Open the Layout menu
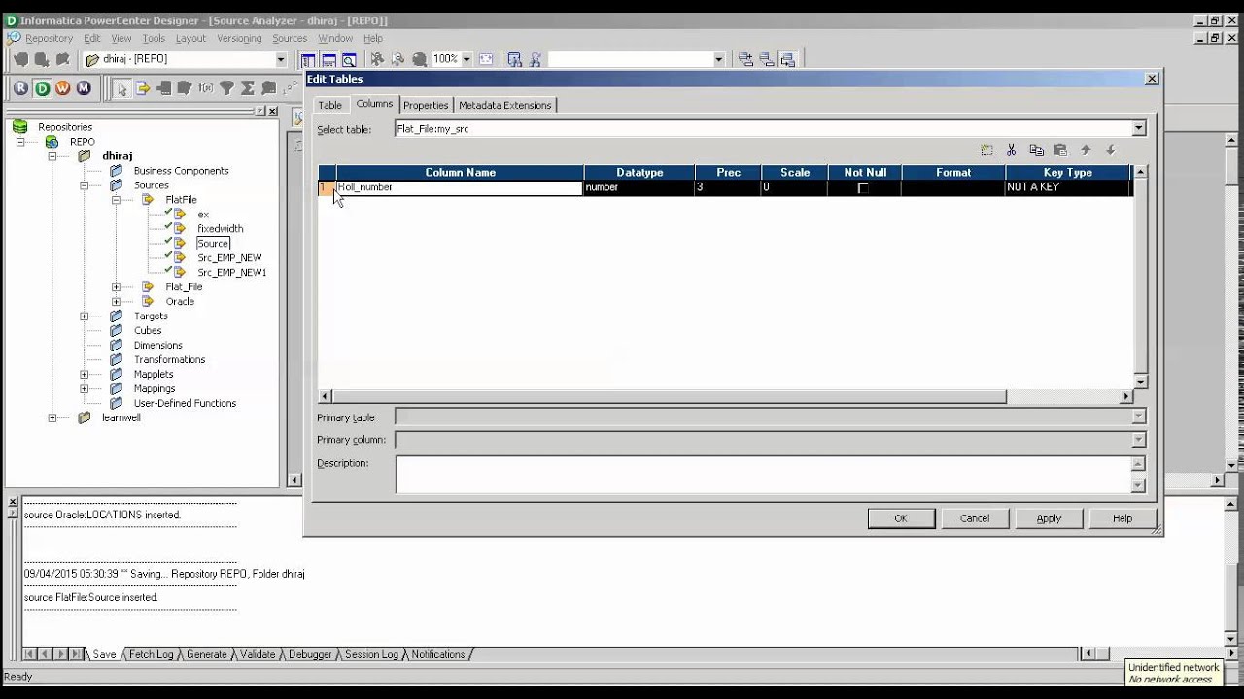 coord(190,39)
